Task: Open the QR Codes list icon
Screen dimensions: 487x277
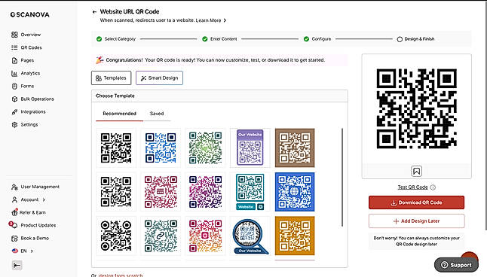Action: pyautogui.click(x=14, y=47)
